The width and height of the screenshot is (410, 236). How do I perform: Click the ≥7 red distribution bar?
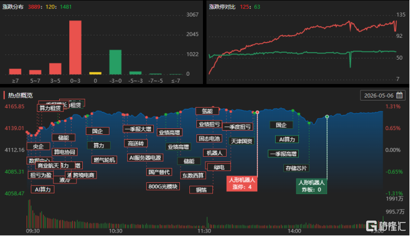pyautogui.click(x=15, y=72)
